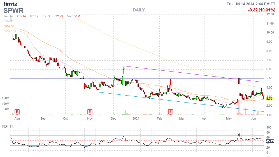
Task: Click the earnings E marker near February
Action: (170, 112)
